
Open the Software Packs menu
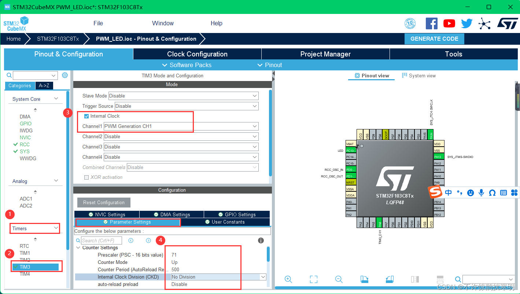(x=187, y=65)
